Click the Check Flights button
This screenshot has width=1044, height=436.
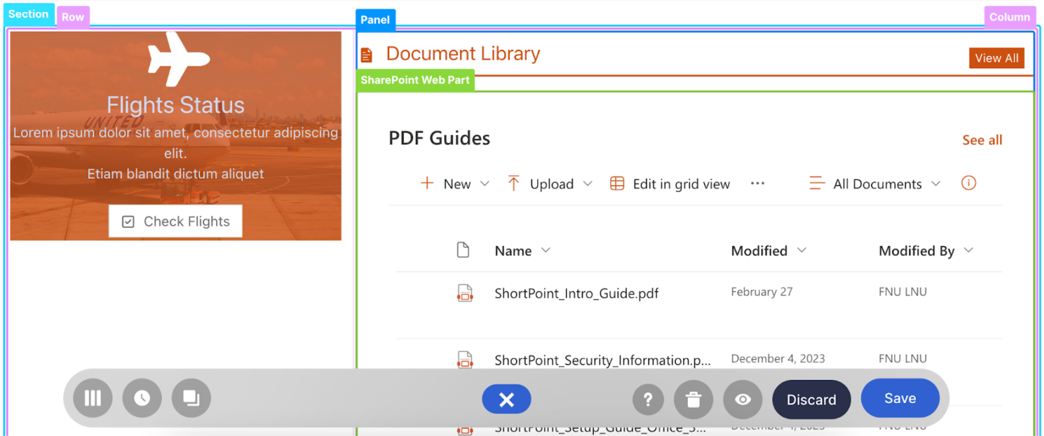175,221
